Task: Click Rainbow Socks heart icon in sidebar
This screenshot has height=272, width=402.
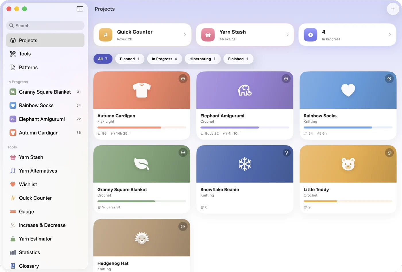Action: pyautogui.click(x=13, y=105)
